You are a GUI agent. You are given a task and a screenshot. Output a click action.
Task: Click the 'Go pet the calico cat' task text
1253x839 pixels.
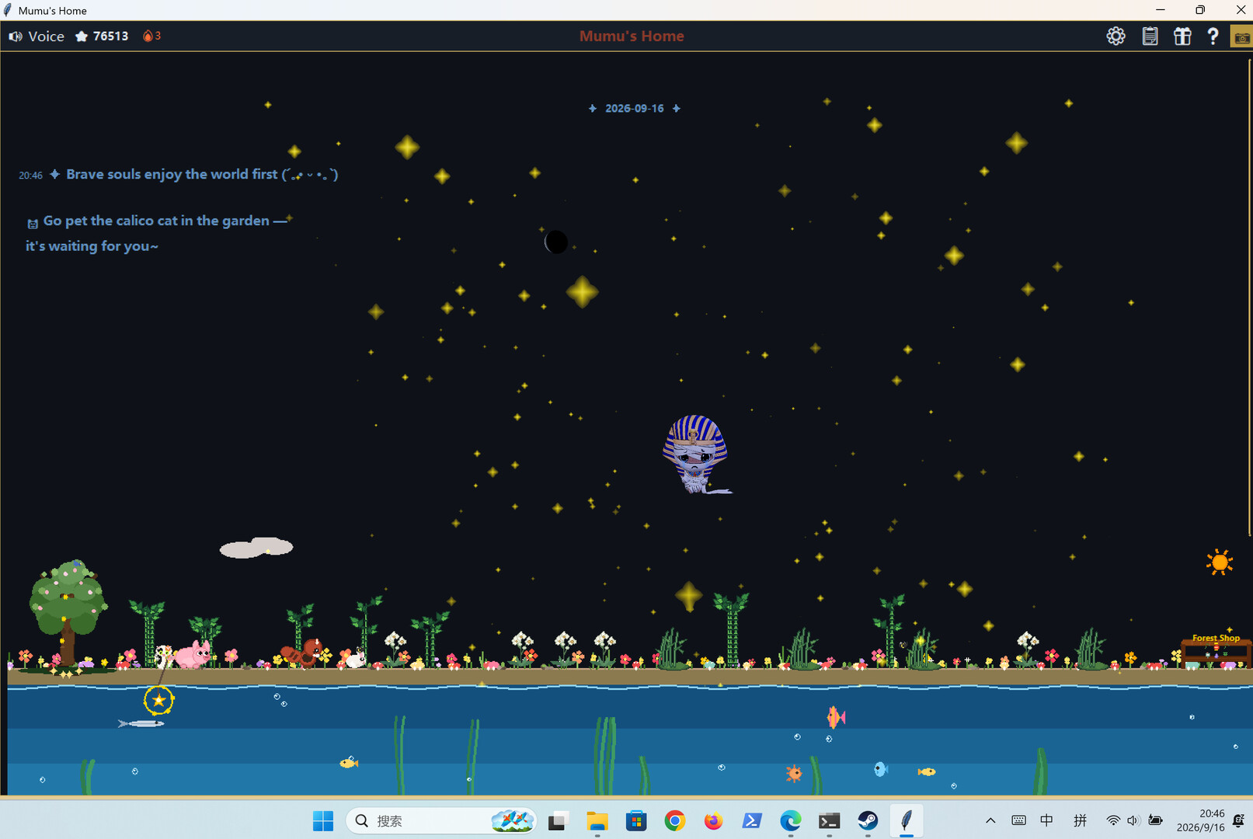coord(158,233)
